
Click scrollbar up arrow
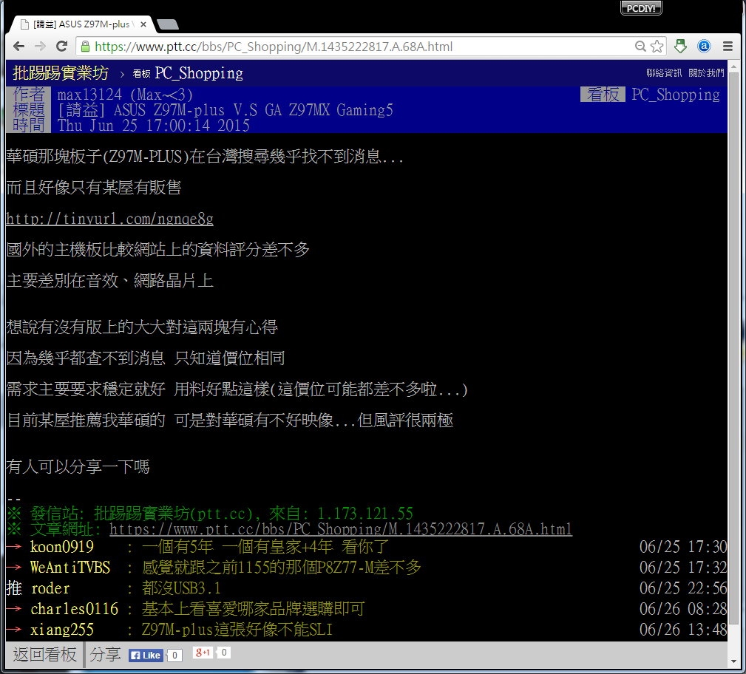coord(733,66)
